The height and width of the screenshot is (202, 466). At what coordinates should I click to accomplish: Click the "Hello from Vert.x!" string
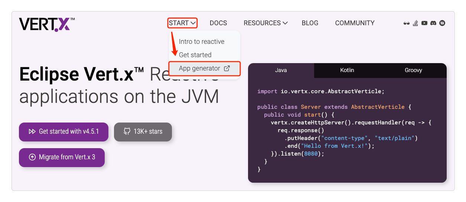[x=335, y=146]
